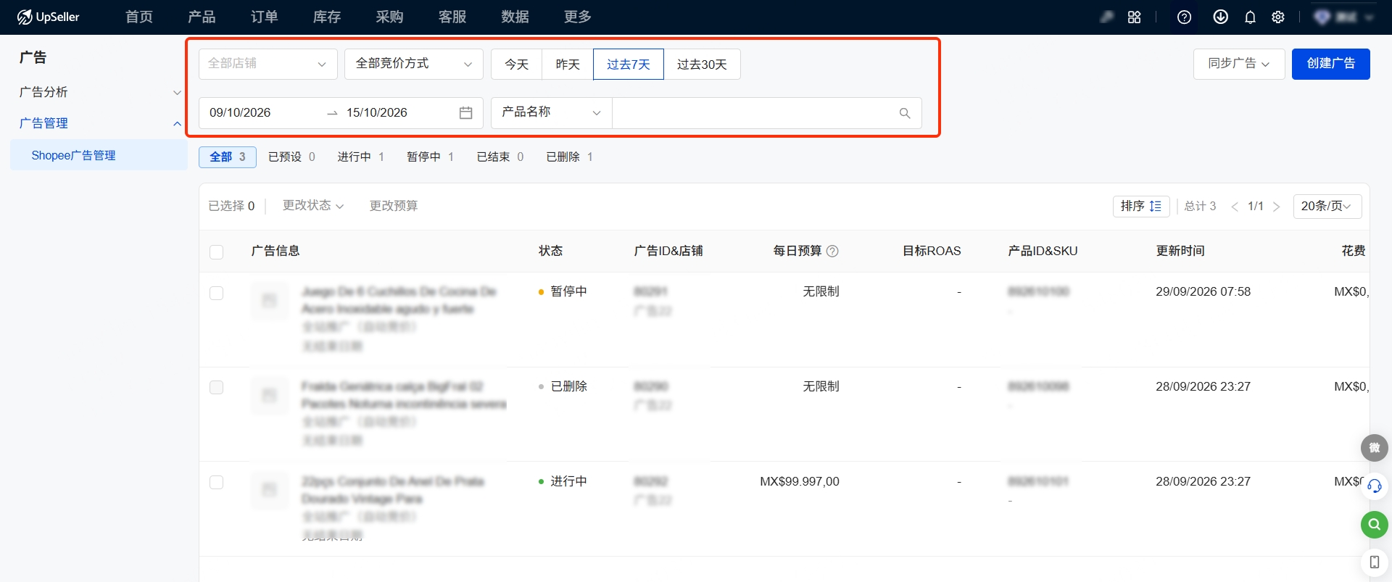The width and height of the screenshot is (1392, 582).
Task: Go to previous page arrow
Action: [x=1235, y=207]
